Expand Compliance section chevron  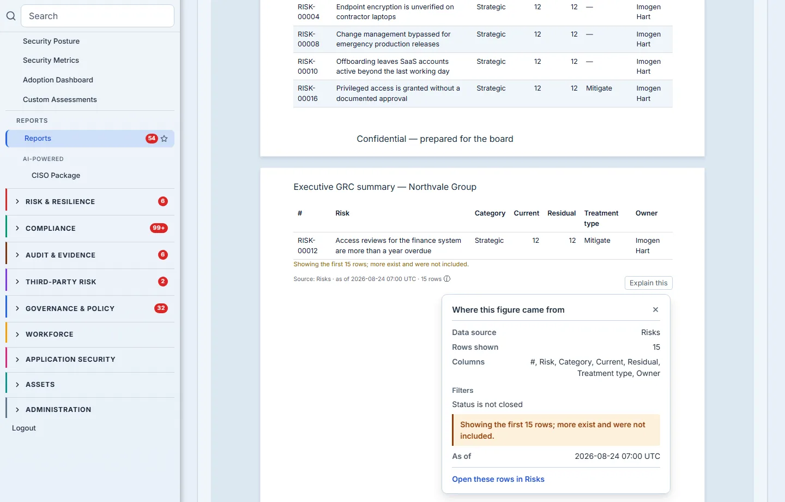[17, 228]
